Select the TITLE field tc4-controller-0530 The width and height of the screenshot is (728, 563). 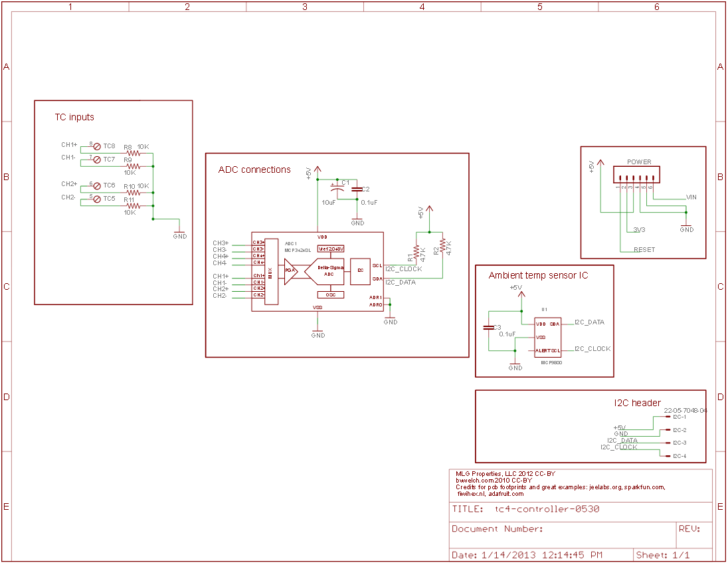[581, 509]
